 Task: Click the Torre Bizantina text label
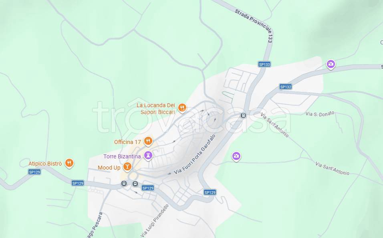122,156
